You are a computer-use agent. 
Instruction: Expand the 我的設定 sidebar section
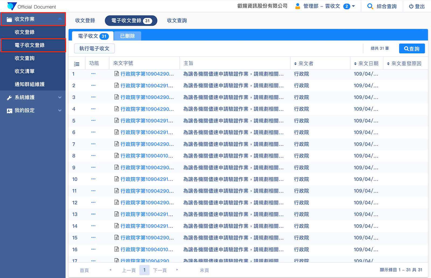click(x=60, y=110)
